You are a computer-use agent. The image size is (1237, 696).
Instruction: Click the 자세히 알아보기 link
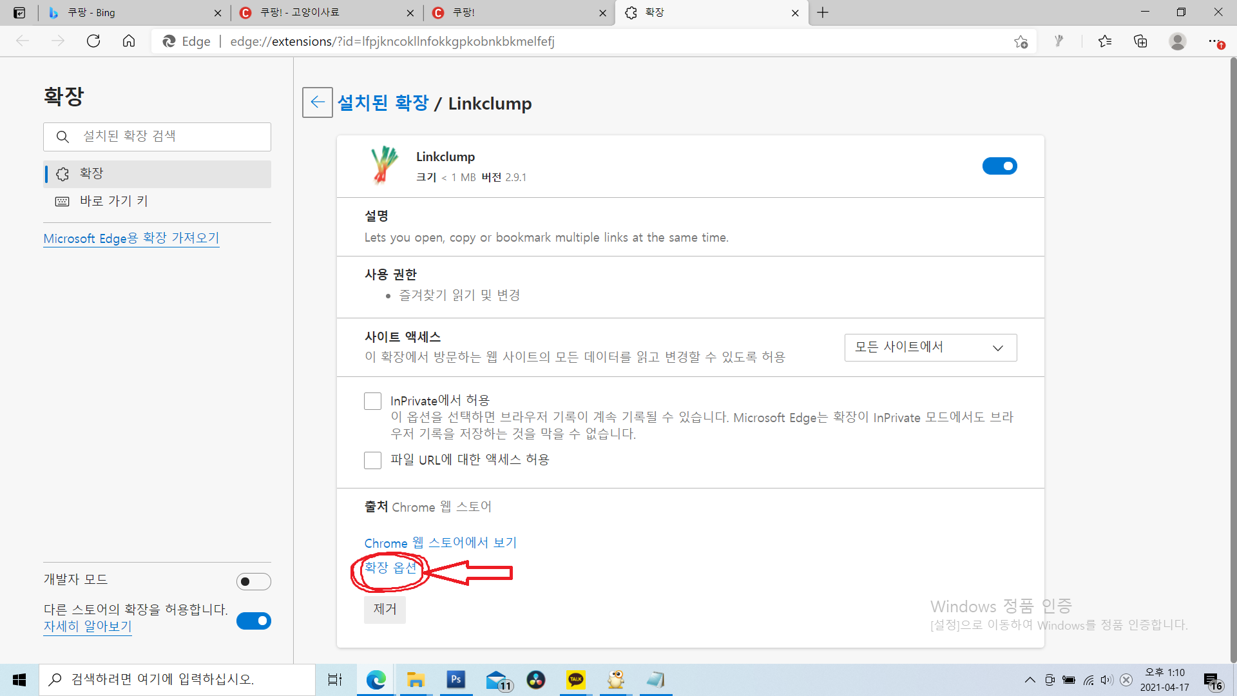[x=88, y=626]
